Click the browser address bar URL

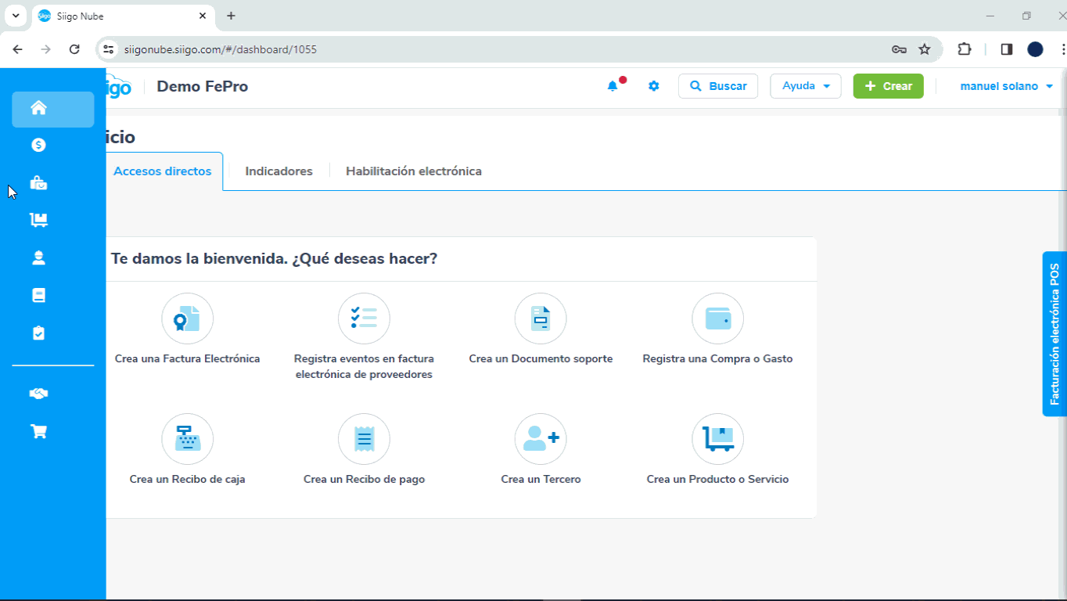click(x=221, y=49)
